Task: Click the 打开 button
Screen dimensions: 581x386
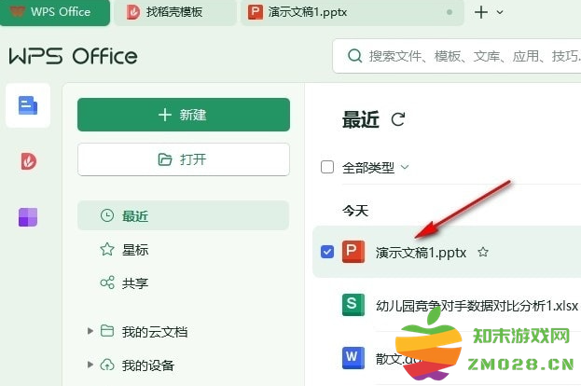Action: [x=183, y=159]
